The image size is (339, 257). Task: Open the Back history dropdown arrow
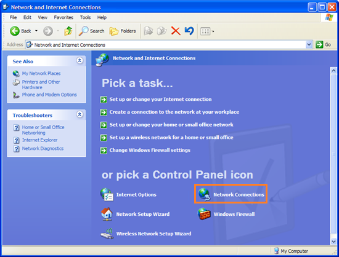pos(36,31)
